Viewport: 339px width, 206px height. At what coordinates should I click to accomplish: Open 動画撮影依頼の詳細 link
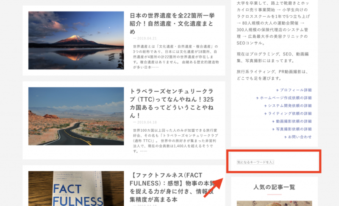294,121
